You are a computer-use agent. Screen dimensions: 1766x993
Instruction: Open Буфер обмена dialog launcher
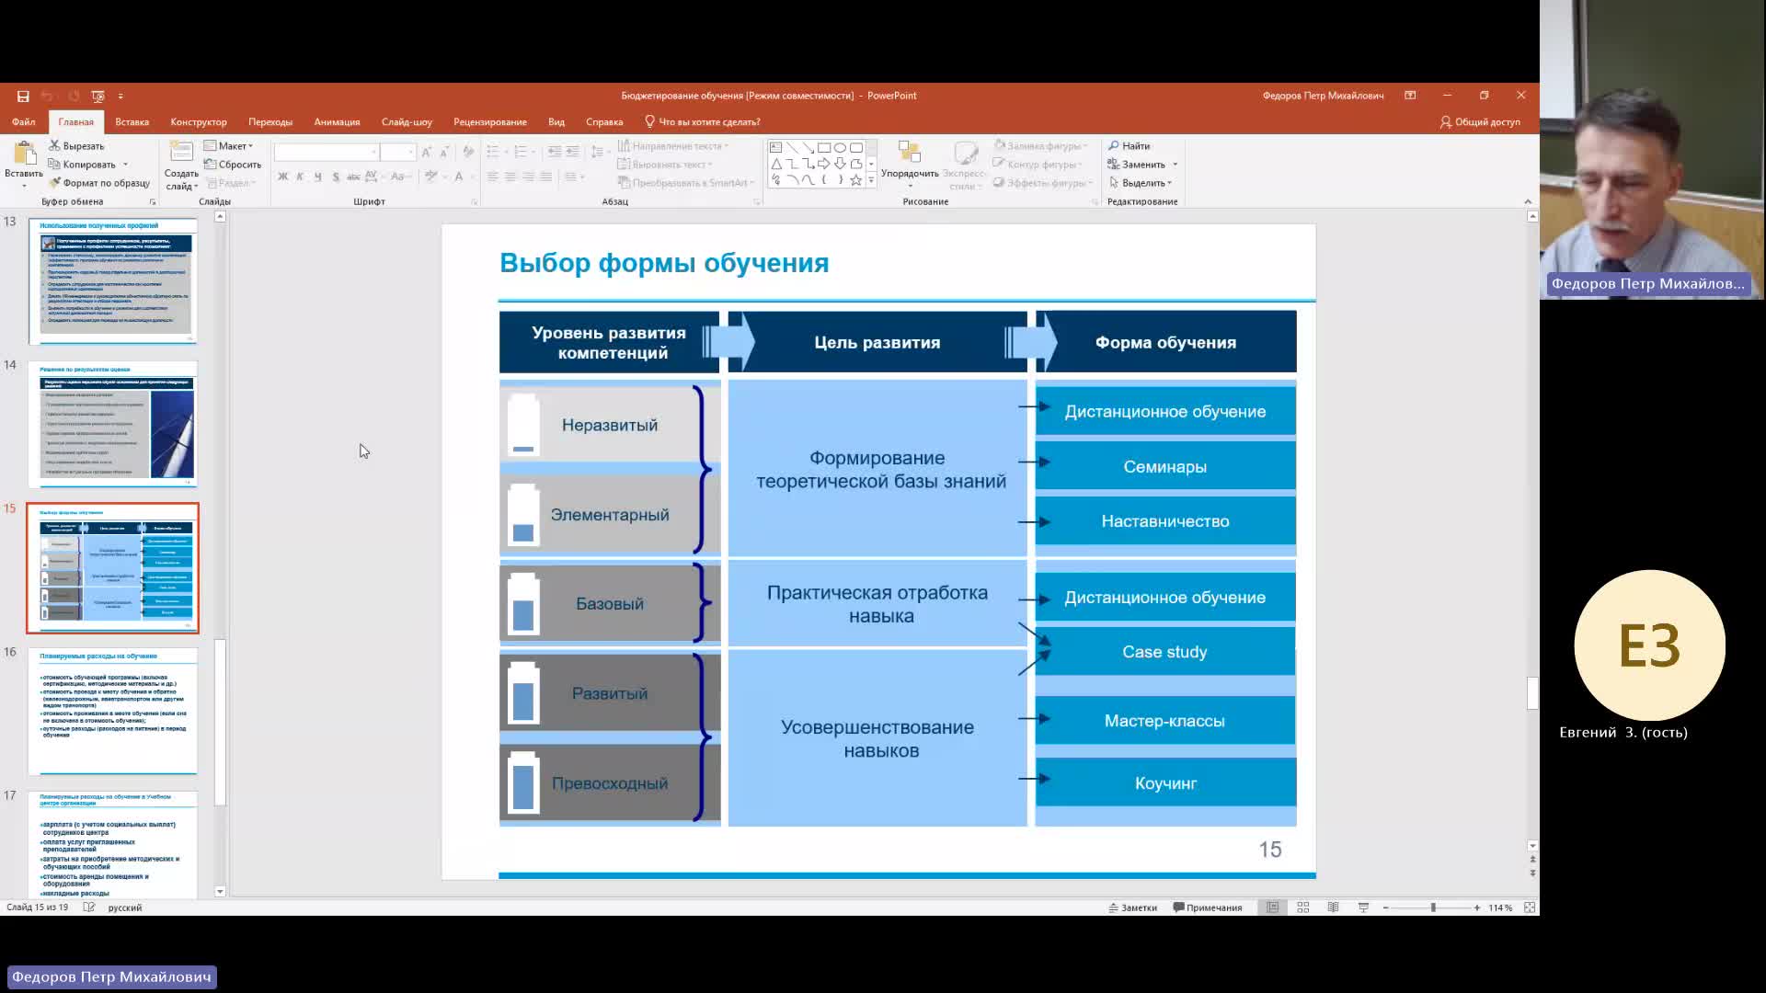(153, 201)
